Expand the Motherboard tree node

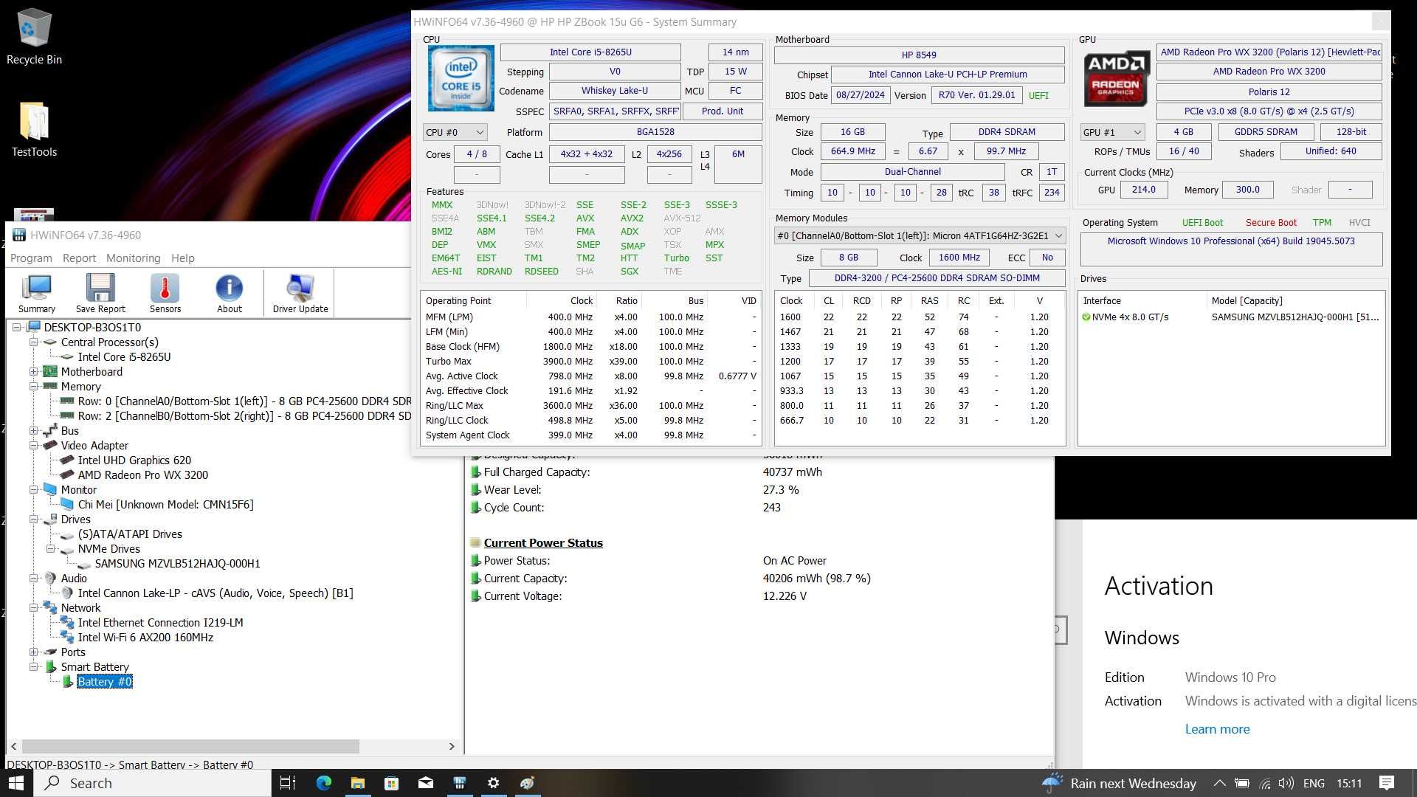pos(33,371)
